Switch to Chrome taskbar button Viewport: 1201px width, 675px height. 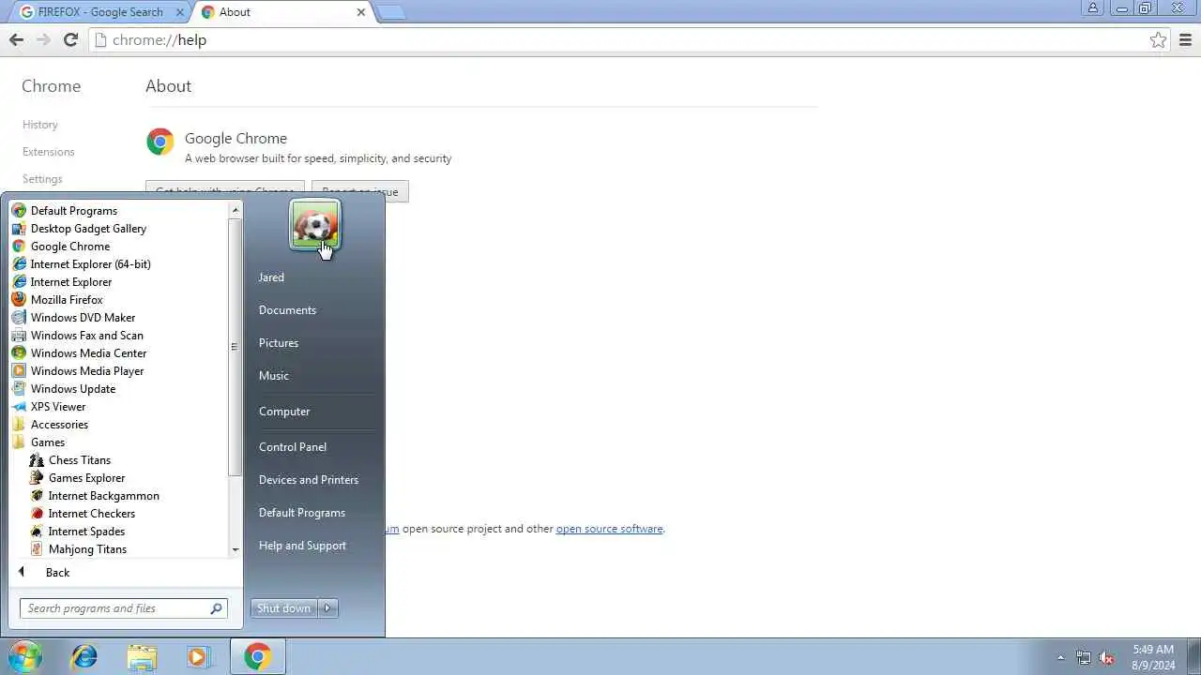[x=257, y=657]
